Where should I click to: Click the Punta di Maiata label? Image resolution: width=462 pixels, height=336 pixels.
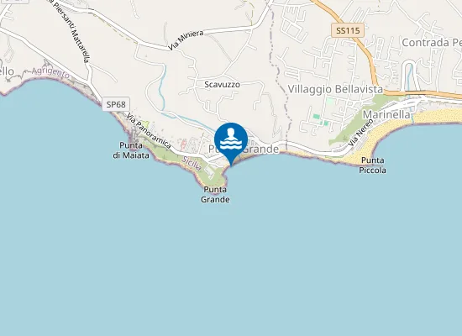(131, 150)
